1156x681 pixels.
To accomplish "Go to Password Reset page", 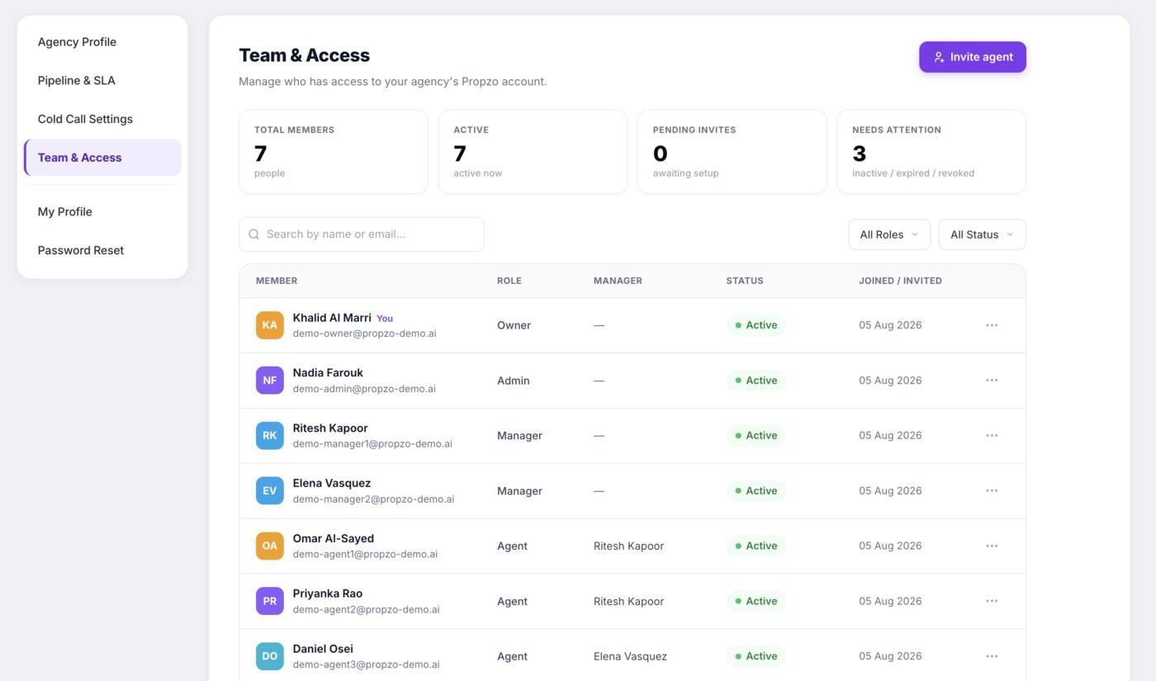I will [x=102, y=250].
